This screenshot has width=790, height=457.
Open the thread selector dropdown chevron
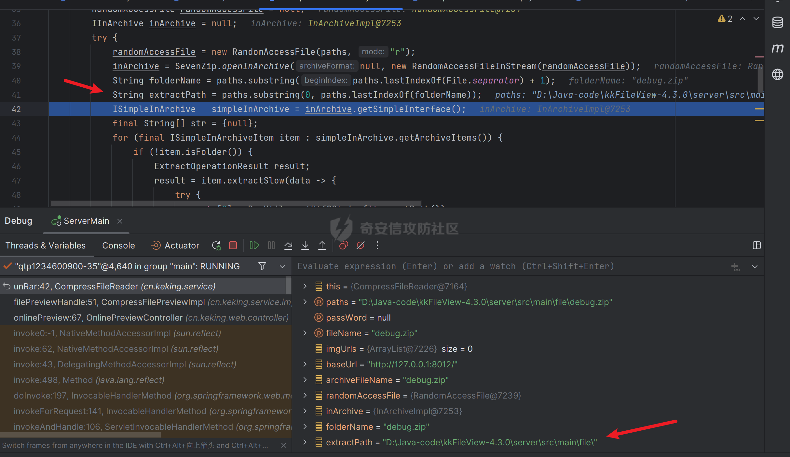pos(282,267)
